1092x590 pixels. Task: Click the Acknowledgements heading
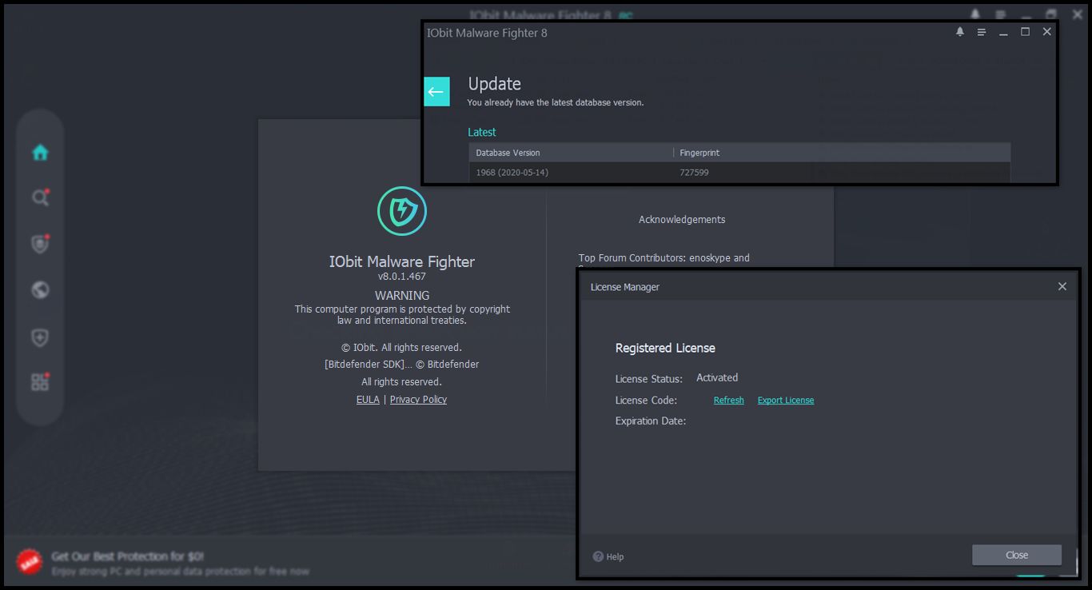point(682,220)
